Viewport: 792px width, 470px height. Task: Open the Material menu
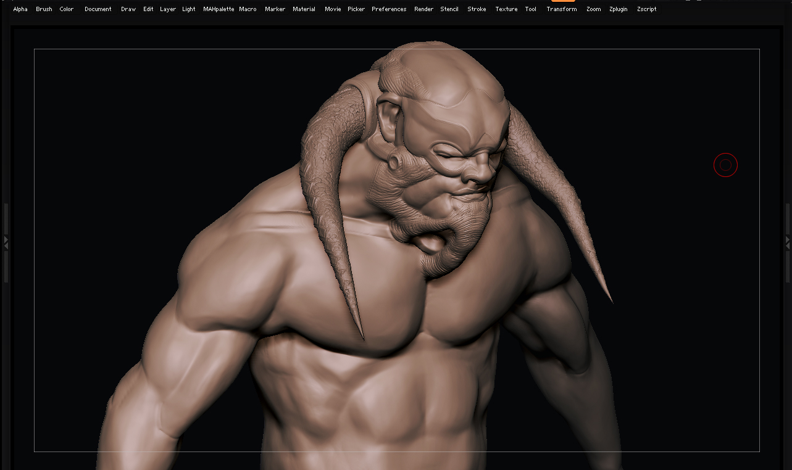click(x=304, y=9)
